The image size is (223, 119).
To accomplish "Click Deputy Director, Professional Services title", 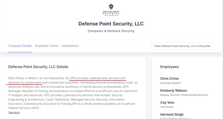I will click(184, 95).
